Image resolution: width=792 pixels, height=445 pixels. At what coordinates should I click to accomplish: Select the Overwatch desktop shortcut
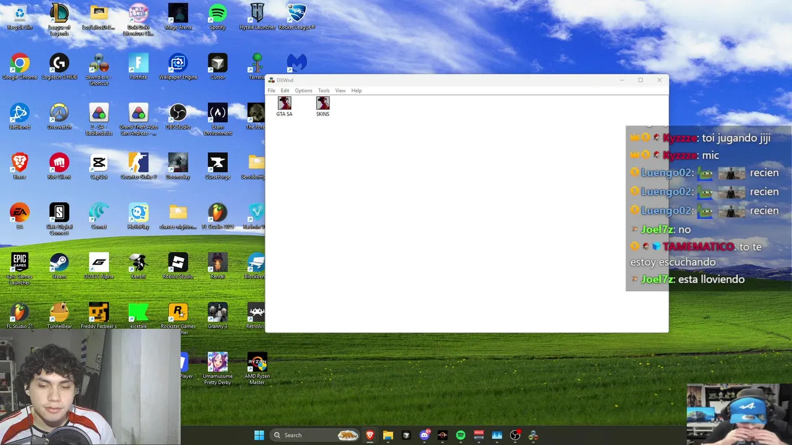[59, 117]
